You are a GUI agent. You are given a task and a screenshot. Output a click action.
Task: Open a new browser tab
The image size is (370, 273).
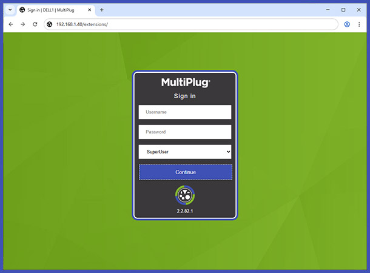tap(102, 10)
